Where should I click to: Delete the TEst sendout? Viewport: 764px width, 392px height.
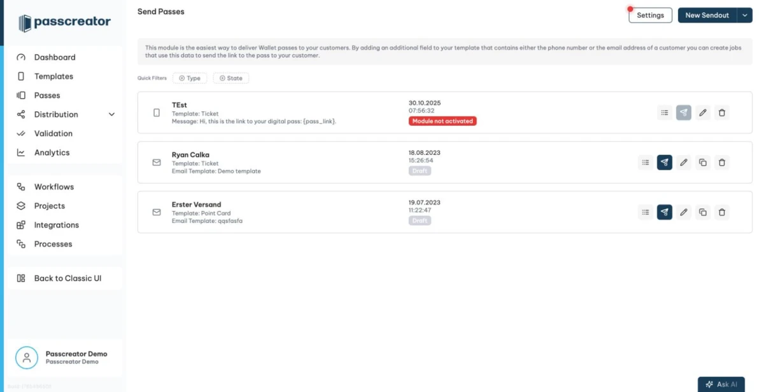tap(722, 112)
